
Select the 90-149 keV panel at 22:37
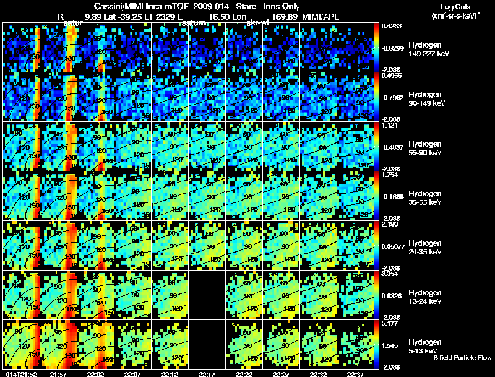(355, 97)
